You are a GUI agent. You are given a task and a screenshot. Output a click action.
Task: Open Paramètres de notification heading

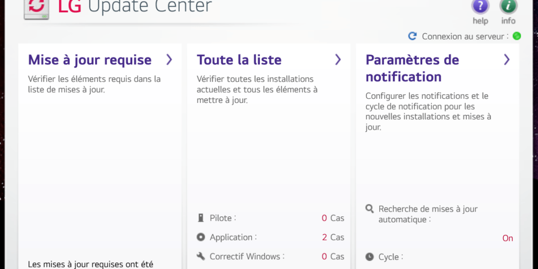point(412,68)
